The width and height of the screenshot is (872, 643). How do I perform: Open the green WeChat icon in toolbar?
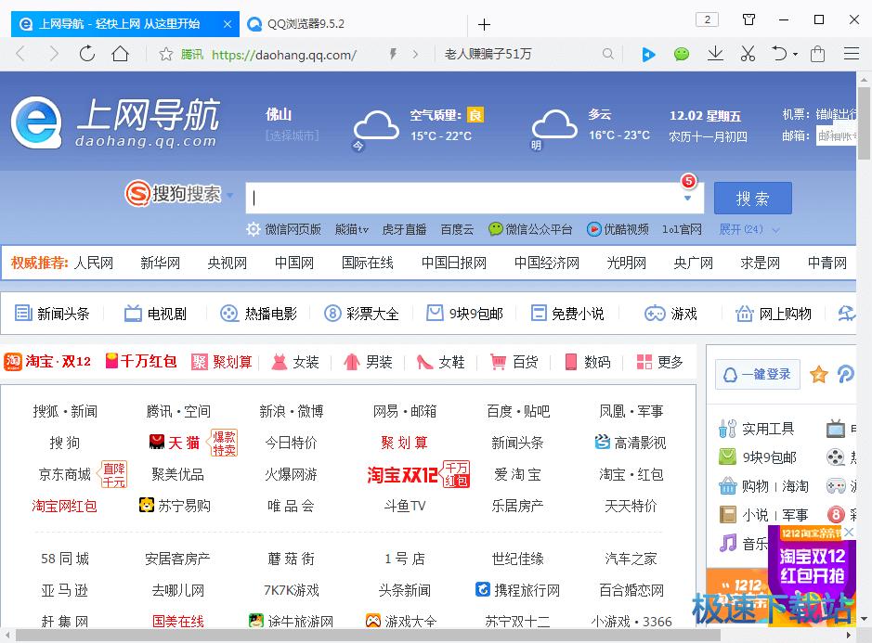click(x=682, y=54)
